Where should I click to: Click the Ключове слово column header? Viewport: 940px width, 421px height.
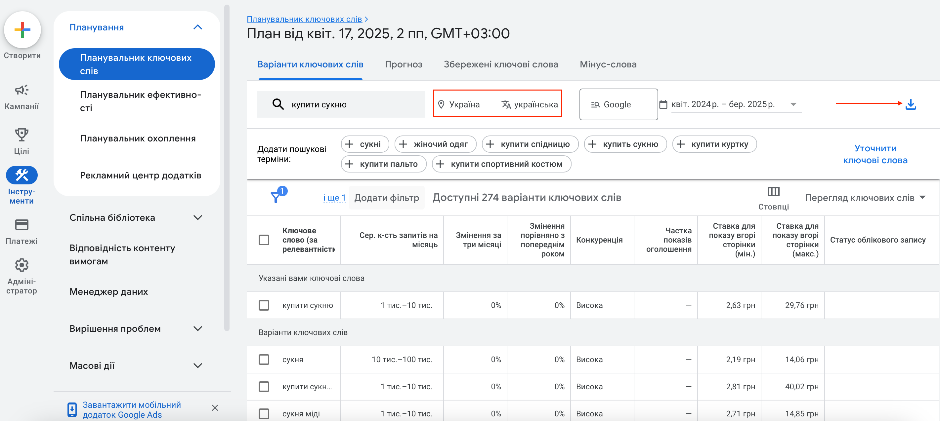point(308,240)
